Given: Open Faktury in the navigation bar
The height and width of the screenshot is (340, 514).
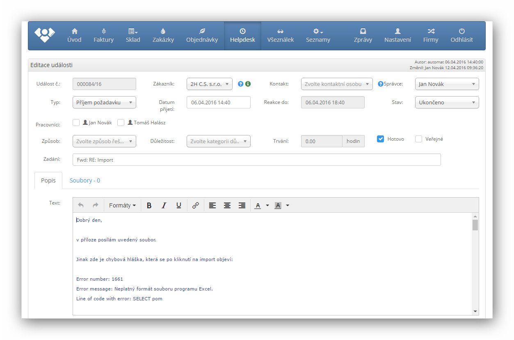Looking at the screenshot, I should pyautogui.click(x=103, y=36).
